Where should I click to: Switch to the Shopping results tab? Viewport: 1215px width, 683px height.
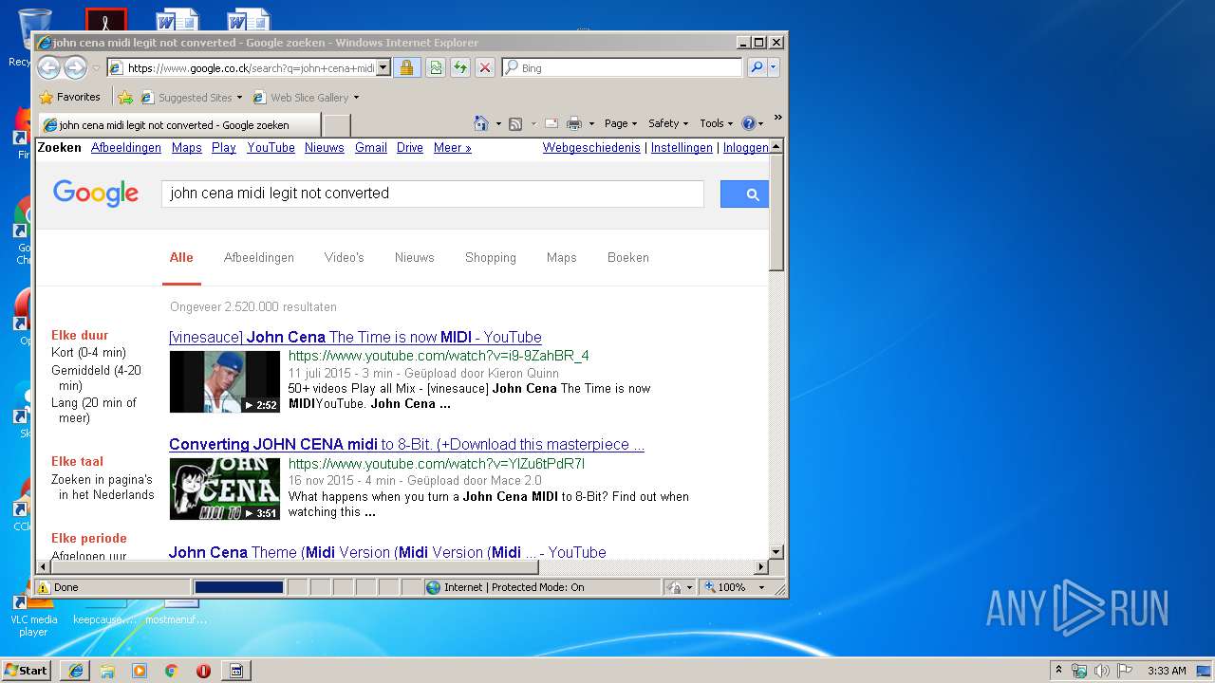491,258
